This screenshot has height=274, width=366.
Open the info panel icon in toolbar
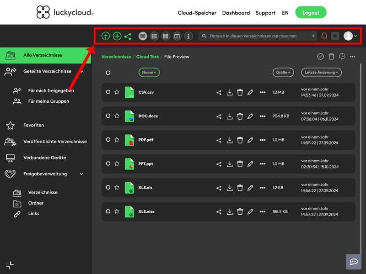point(188,36)
